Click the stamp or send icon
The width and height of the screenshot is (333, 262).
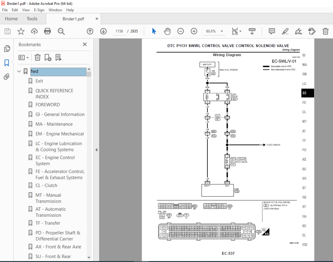click(312, 31)
